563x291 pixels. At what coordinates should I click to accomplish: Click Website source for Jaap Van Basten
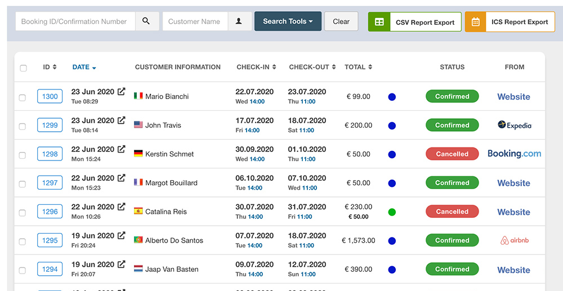click(x=513, y=270)
